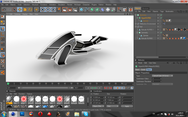The height and width of the screenshot is (117, 188).
Task: Open the light/scene objects icon
Action: point(108,10)
